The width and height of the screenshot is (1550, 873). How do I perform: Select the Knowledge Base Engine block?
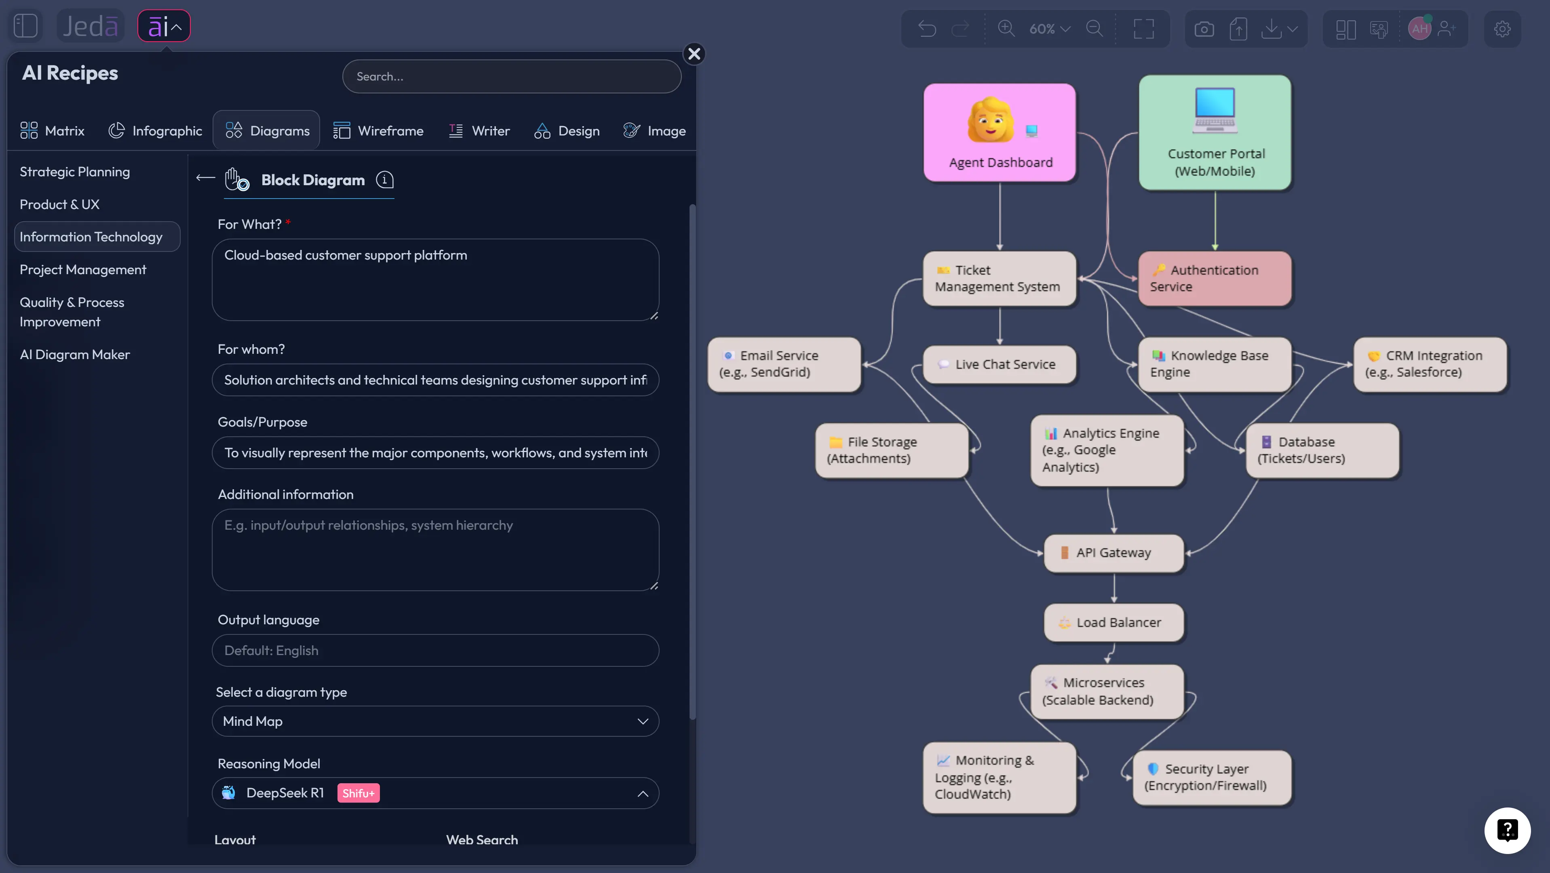click(1214, 364)
